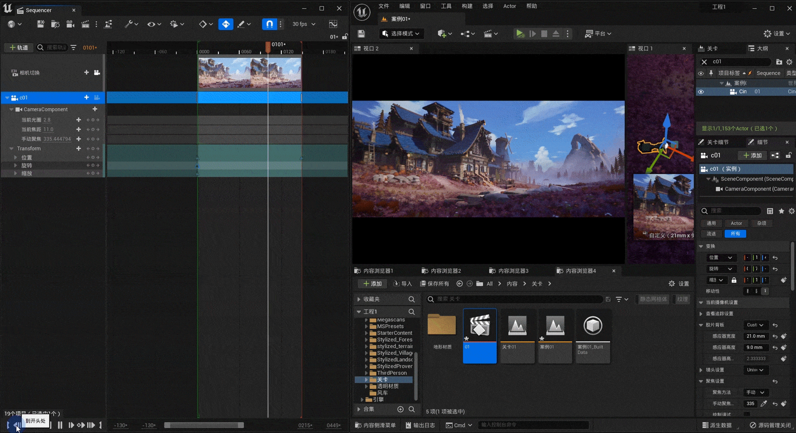This screenshot has height=433, width=796.
Task: Expand the Transform track in sequencer
Action: coord(12,148)
